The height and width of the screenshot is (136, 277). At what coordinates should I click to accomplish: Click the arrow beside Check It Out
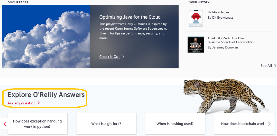[123, 57]
